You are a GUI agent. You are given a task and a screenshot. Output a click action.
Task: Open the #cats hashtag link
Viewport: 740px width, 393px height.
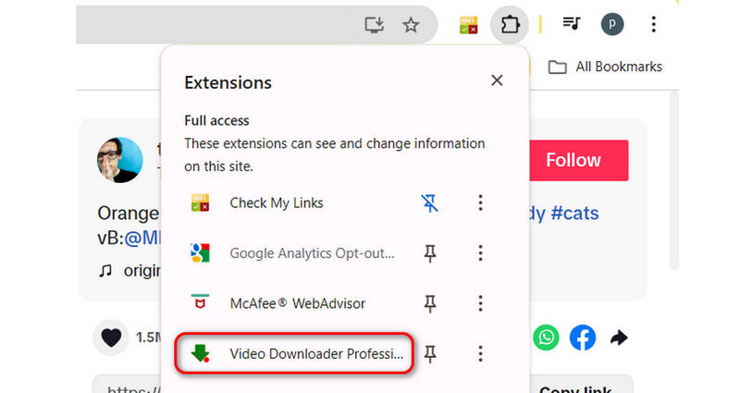click(x=574, y=214)
